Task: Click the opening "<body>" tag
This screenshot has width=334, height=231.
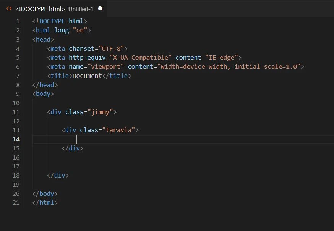Action: coord(43,94)
